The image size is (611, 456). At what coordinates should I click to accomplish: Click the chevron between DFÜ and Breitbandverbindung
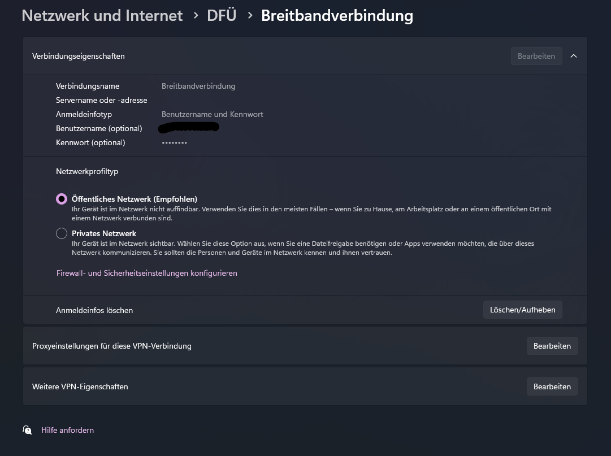click(x=249, y=16)
